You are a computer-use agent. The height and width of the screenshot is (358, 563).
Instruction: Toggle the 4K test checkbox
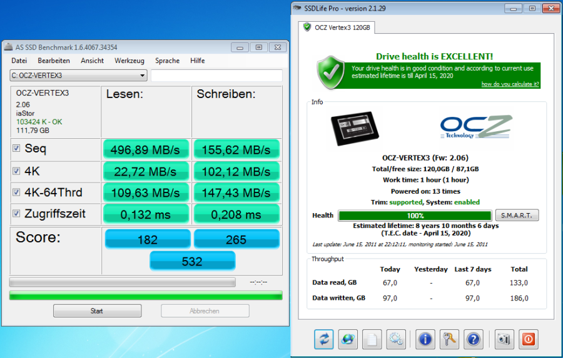coord(16,171)
